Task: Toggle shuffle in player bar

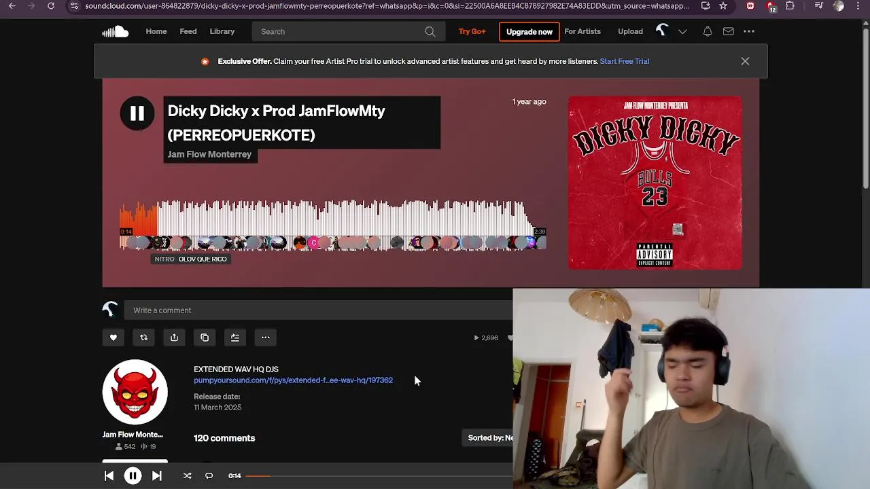Action: point(187,476)
